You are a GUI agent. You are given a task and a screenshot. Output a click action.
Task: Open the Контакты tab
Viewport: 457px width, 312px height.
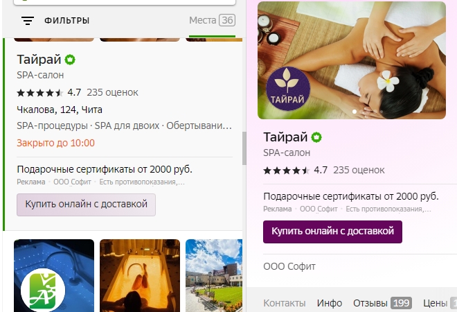click(x=284, y=303)
